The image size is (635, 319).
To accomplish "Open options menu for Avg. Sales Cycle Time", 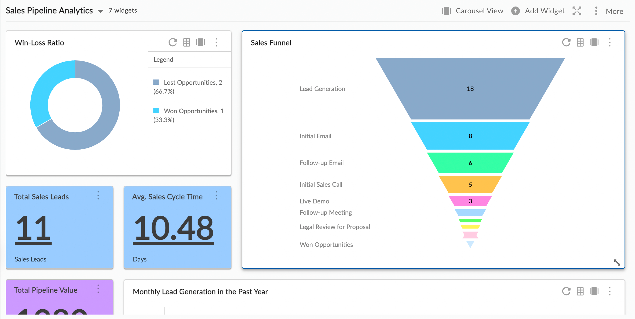I will click(x=216, y=195).
